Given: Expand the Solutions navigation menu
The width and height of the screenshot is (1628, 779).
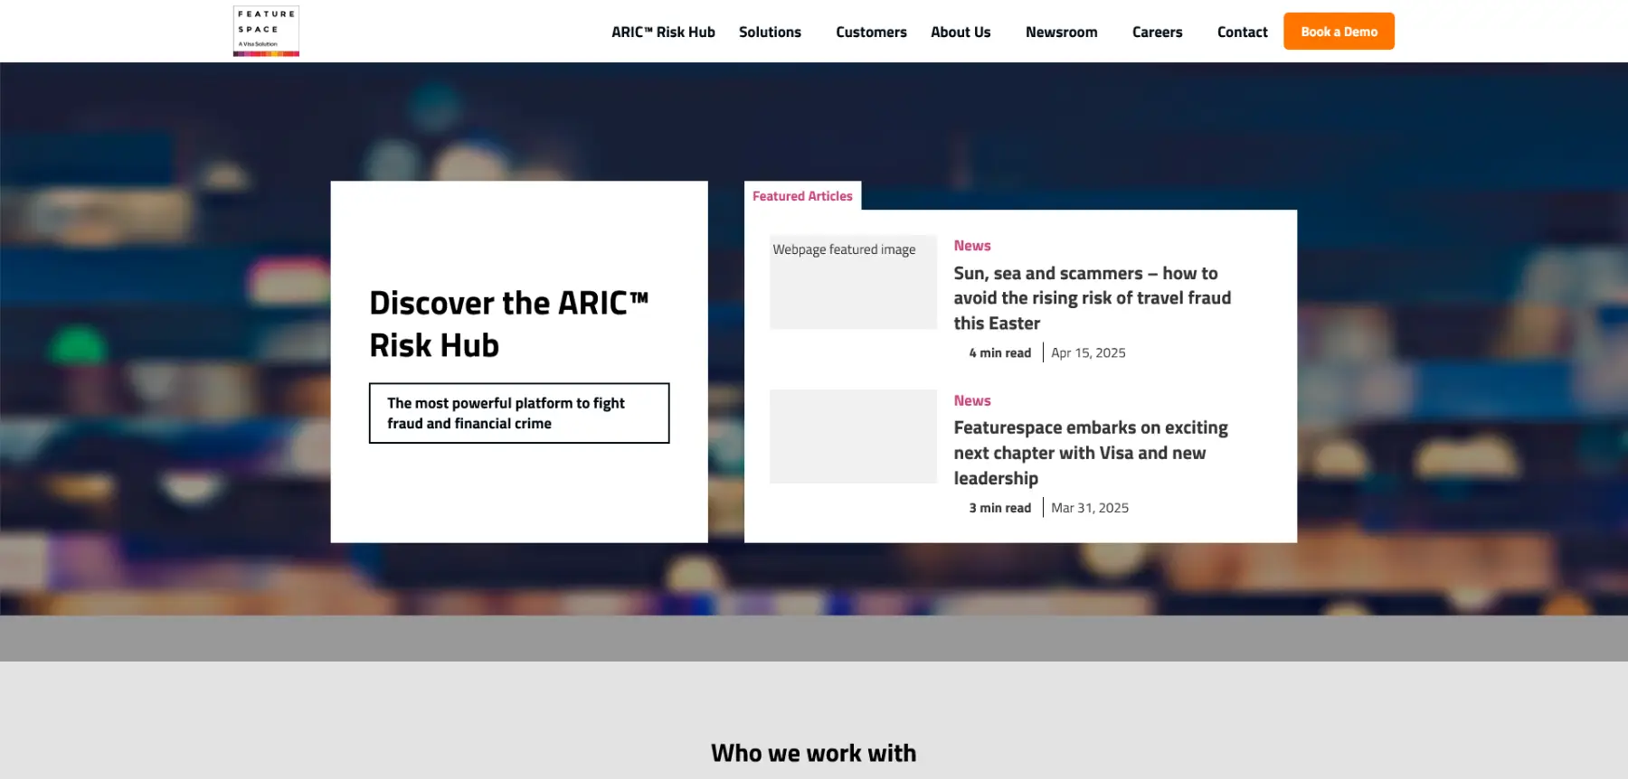Looking at the screenshot, I should 770,33.
